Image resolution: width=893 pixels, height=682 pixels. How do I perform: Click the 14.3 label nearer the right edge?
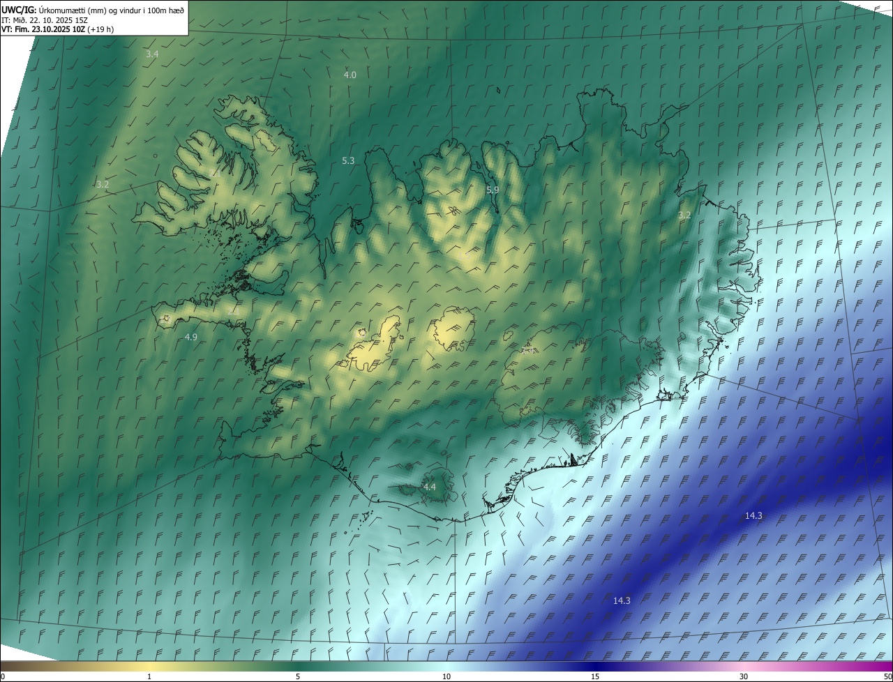click(x=753, y=515)
